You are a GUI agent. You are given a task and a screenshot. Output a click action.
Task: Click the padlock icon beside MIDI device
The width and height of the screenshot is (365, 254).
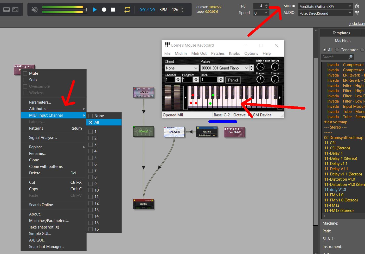(x=357, y=6)
